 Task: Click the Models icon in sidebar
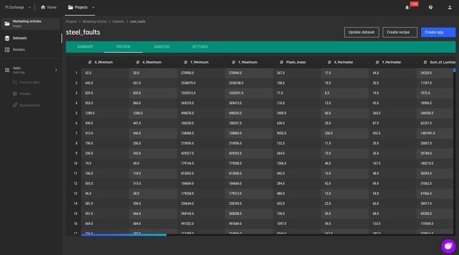pyautogui.click(x=15, y=93)
